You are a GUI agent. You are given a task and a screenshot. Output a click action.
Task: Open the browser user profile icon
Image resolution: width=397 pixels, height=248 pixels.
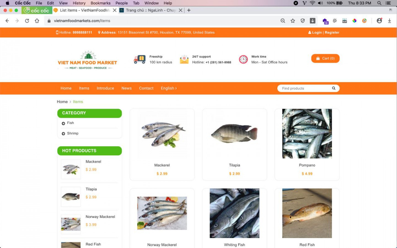[x=380, y=21]
